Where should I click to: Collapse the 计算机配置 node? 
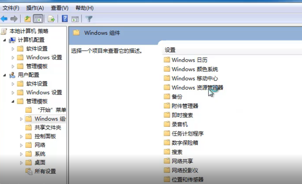click(4, 40)
